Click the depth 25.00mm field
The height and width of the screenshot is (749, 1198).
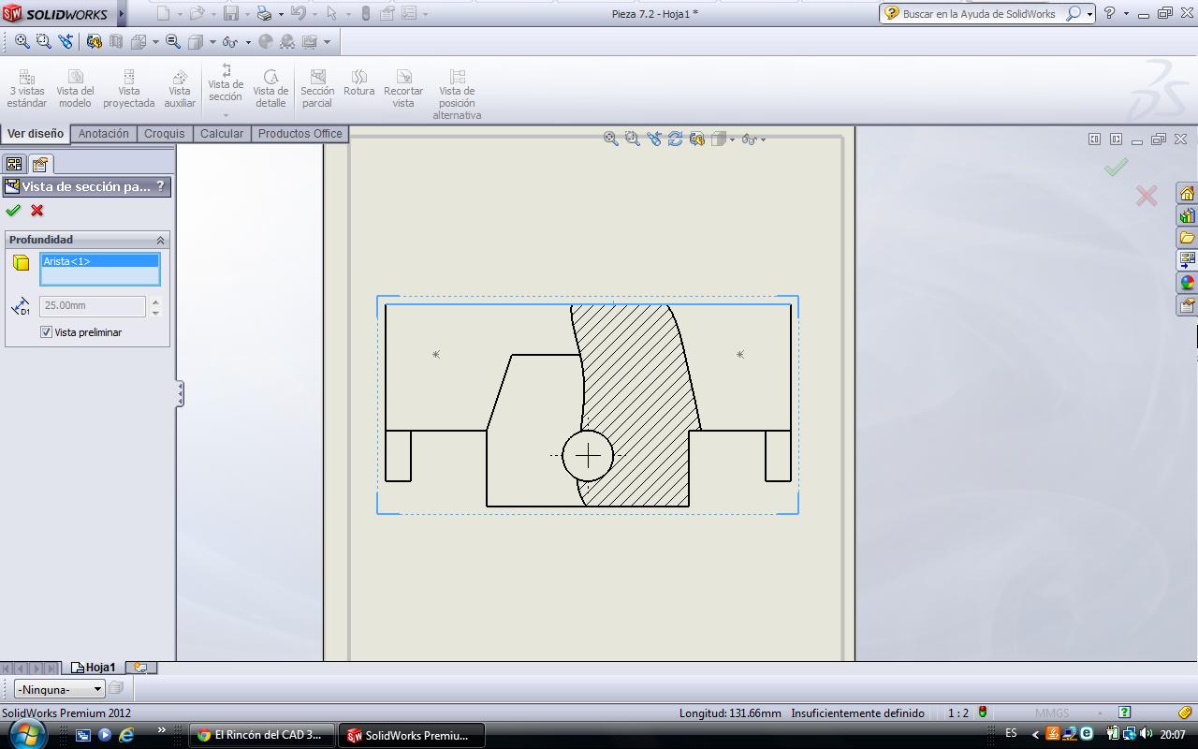click(92, 305)
